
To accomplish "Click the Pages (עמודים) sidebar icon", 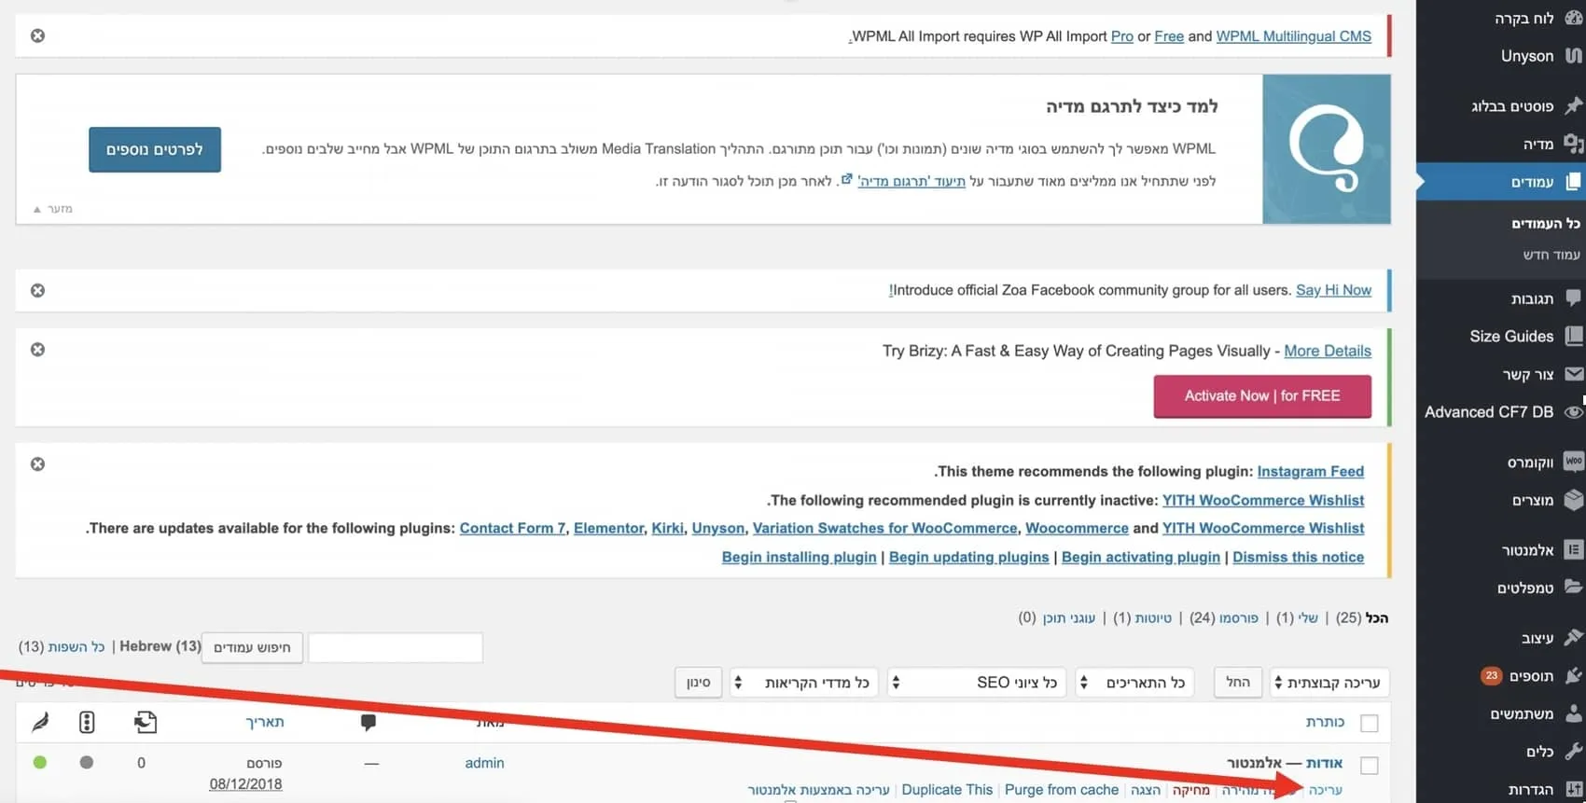I will pos(1573,181).
